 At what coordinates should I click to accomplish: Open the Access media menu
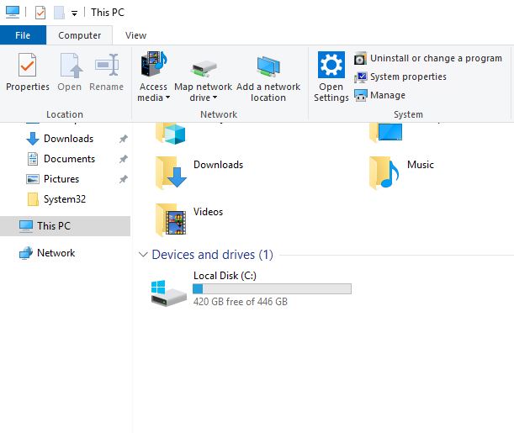153,77
